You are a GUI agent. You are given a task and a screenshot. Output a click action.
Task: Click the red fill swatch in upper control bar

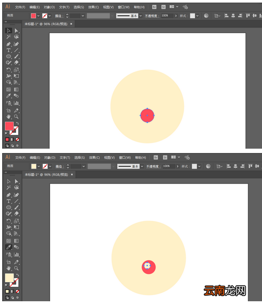(x=34, y=16)
